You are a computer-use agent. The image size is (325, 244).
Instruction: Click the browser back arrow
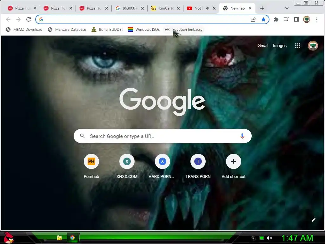(8, 19)
